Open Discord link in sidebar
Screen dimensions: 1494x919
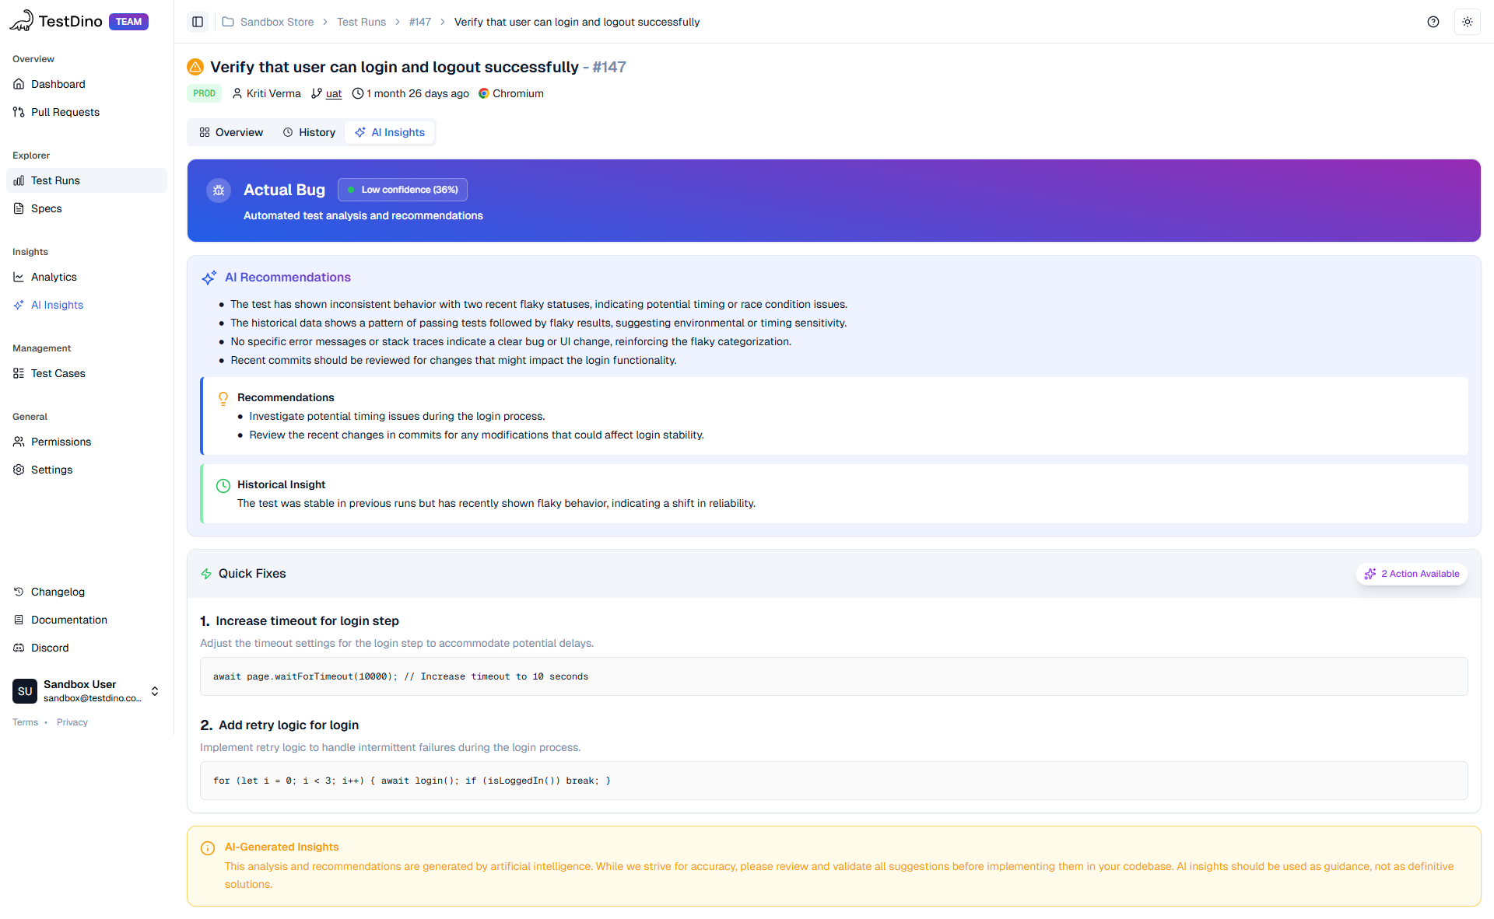click(x=50, y=648)
